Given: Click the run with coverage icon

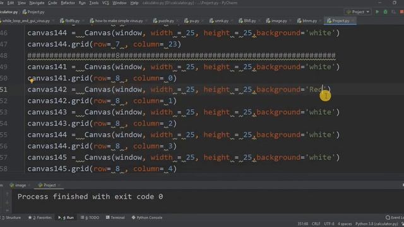Looking at the screenshot, I should click(393, 12).
